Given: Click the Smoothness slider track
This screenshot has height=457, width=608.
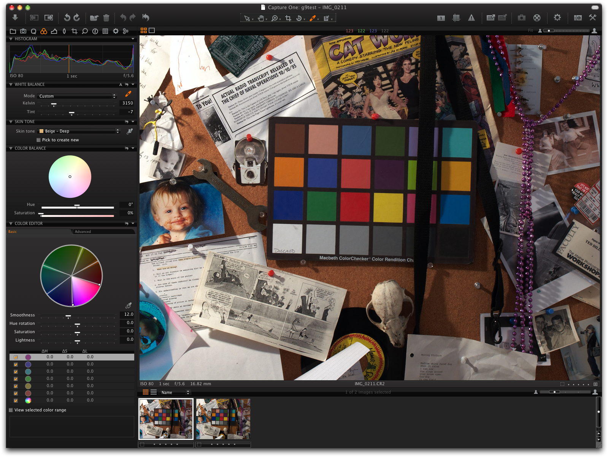Looking at the screenshot, I should coord(78,315).
